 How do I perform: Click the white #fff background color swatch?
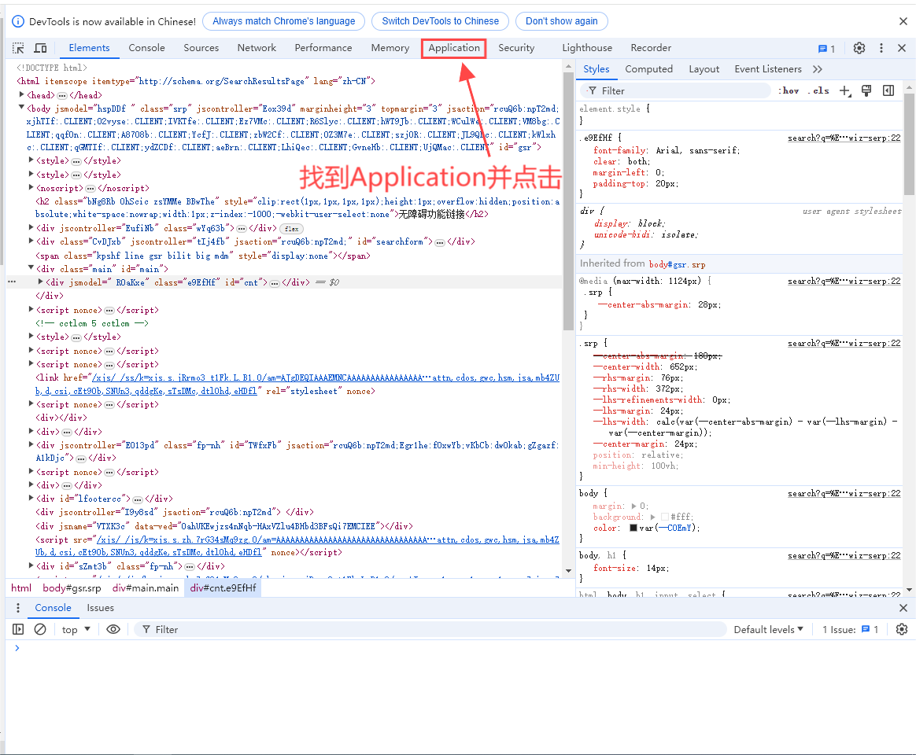tap(665, 517)
